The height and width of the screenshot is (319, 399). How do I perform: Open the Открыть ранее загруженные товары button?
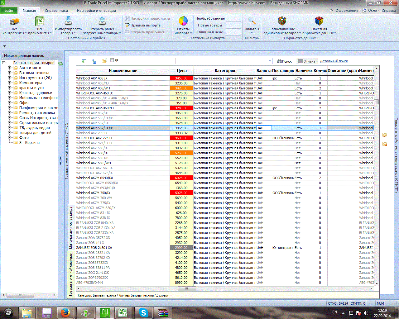[x=102, y=26]
